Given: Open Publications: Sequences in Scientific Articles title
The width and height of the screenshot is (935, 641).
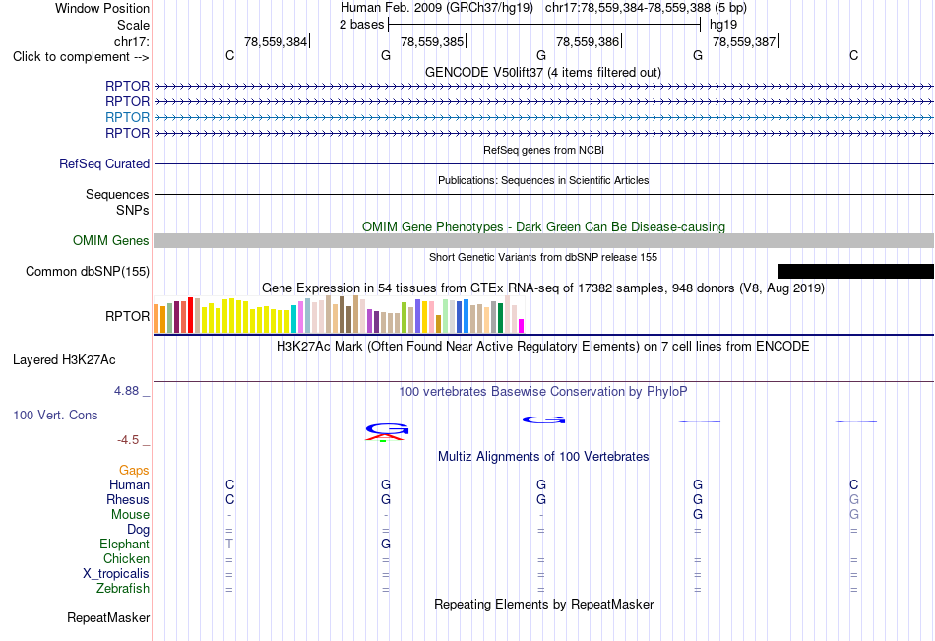Looking at the screenshot, I should pyautogui.click(x=543, y=180).
